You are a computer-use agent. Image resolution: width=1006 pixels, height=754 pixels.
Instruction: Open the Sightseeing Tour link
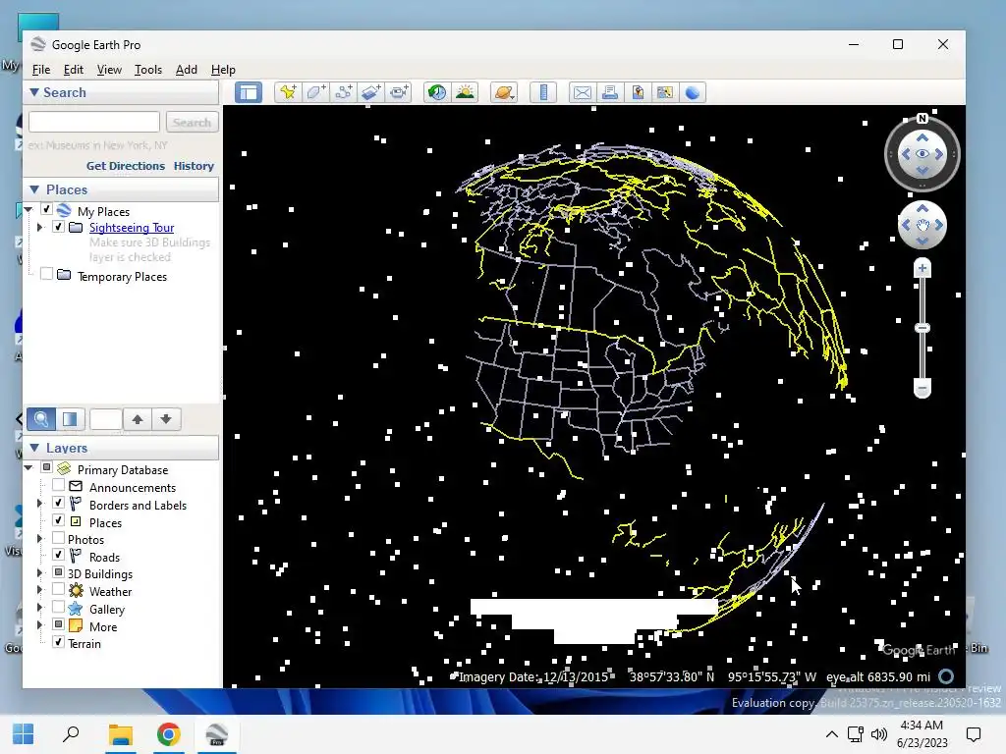132,228
